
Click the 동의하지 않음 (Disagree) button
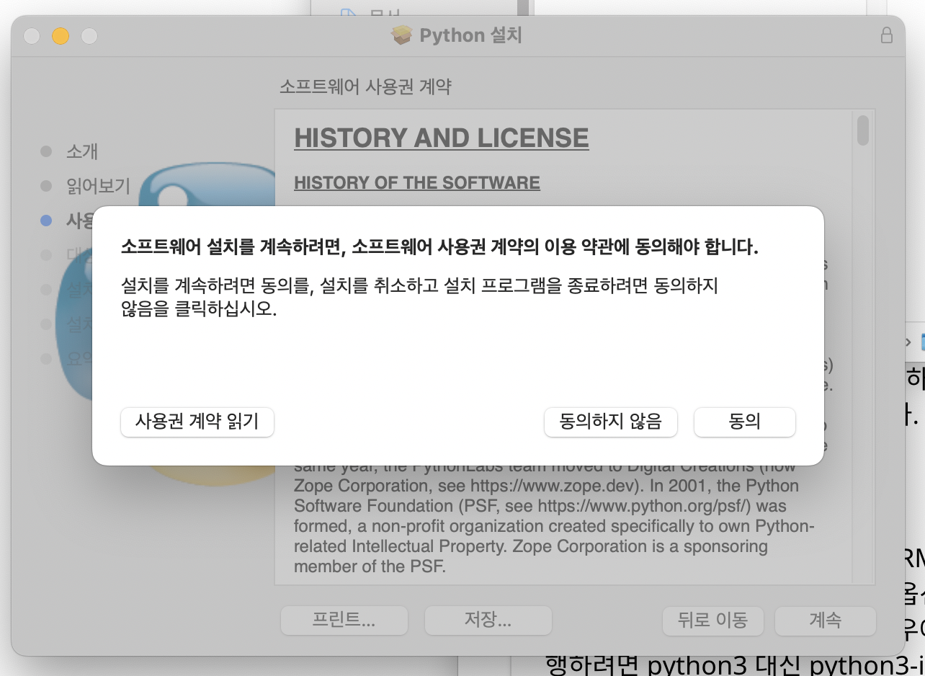[x=610, y=422]
